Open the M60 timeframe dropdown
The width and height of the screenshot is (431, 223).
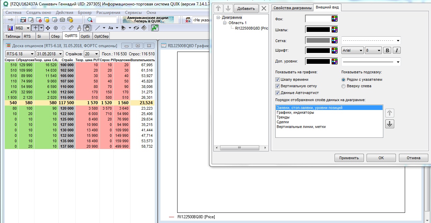point(22,28)
